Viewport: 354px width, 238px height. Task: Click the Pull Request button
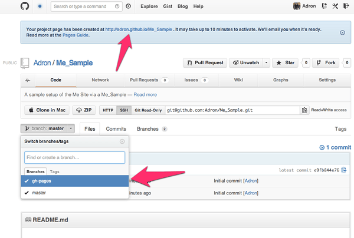(x=205, y=62)
